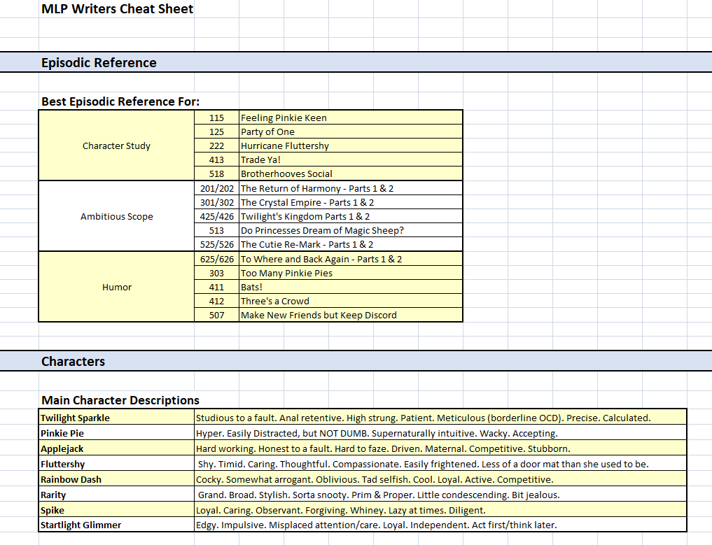712x545 pixels.
Task: Select the 'Shy. Timid. Caring' description cell
Action: [440, 464]
